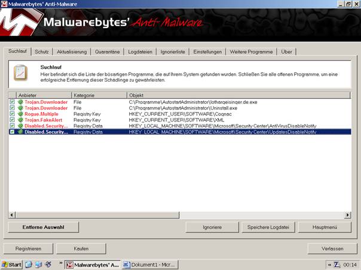
Task: Select the UpdatesDisableNotify registry path
Action: [x=222, y=132]
